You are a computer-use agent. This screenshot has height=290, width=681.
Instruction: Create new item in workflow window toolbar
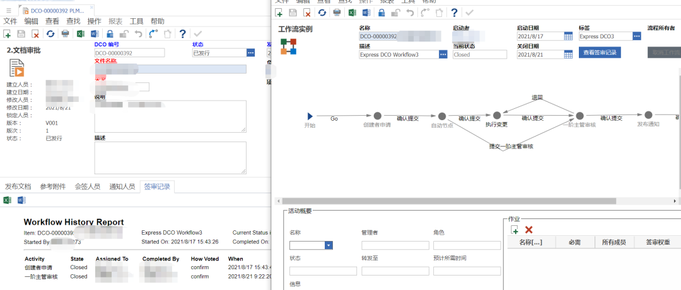pyautogui.click(x=279, y=13)
